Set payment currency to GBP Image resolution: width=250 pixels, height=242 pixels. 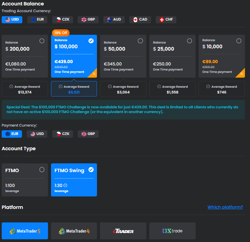coord(88,134)
